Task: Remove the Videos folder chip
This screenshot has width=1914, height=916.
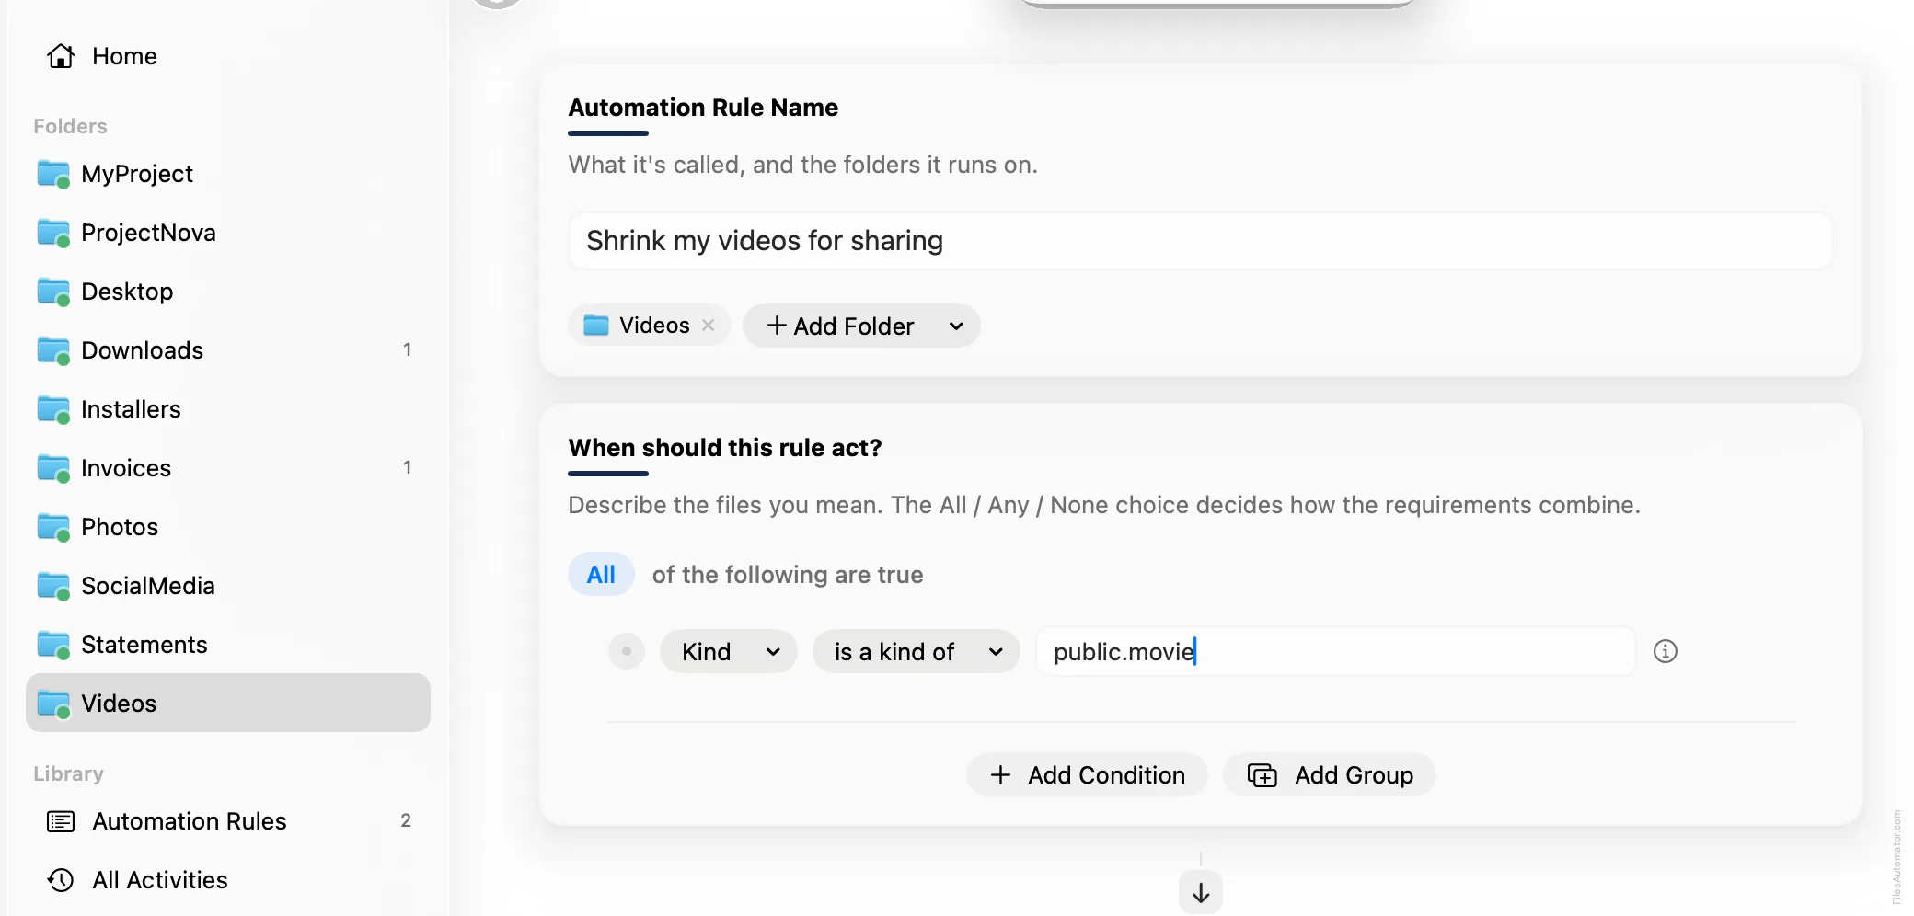Action: 708,326
